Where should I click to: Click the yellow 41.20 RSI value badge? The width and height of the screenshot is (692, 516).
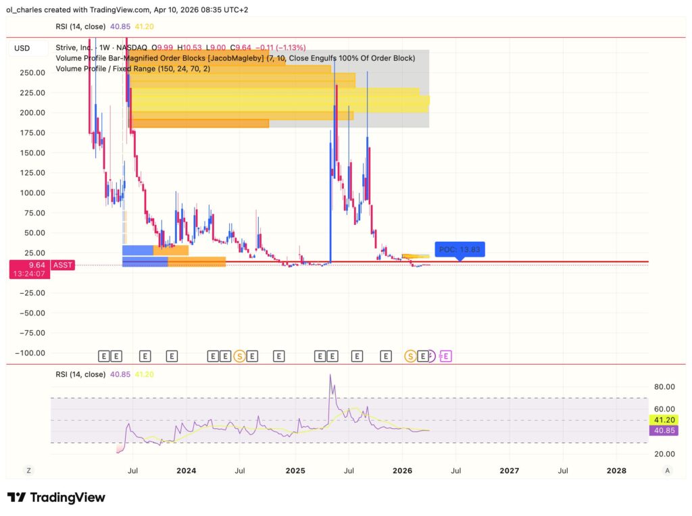point(665,419)
